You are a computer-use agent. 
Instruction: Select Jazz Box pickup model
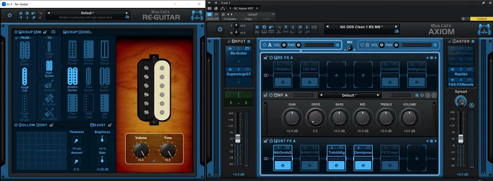[x=105, y=106]
